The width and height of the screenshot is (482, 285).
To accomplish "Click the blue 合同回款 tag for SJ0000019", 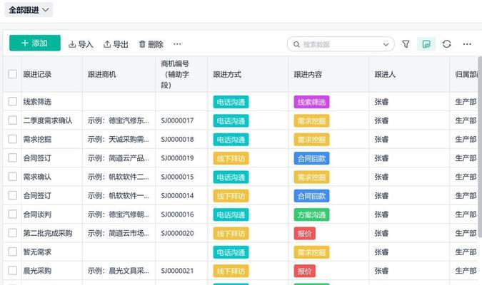I will (311, 158).
